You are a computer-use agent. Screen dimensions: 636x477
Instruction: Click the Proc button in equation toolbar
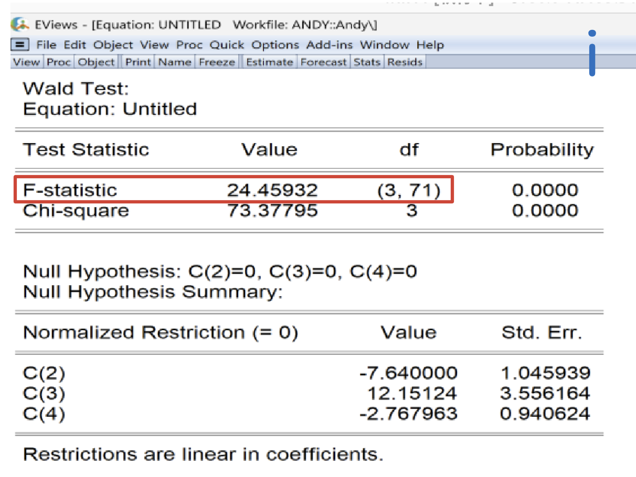tap(59, 62)
